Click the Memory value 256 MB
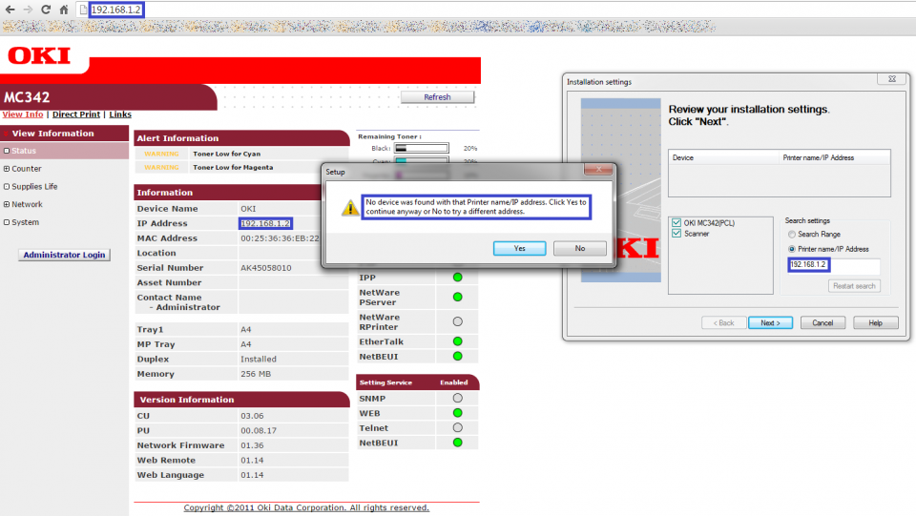The height and width of the screenshot is (516, 916). pyautogui.click(x=256, y=374)
